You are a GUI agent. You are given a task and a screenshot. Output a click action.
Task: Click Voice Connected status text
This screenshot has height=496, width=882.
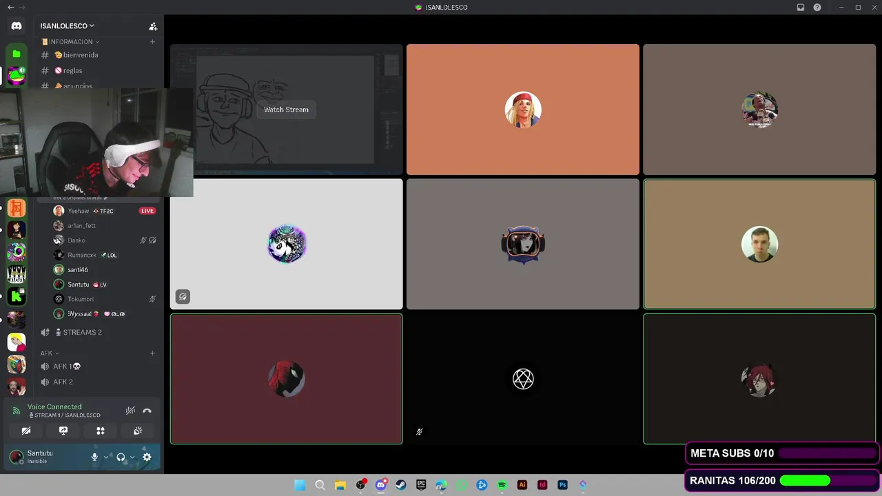pos(54,407)
